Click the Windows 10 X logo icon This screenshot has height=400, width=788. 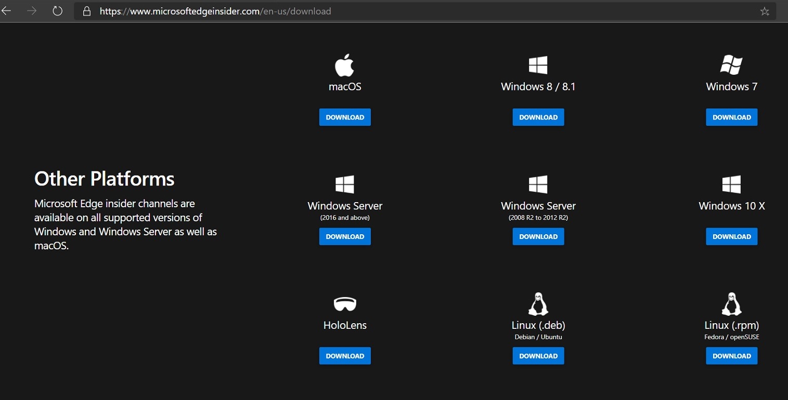coord(731,184)
